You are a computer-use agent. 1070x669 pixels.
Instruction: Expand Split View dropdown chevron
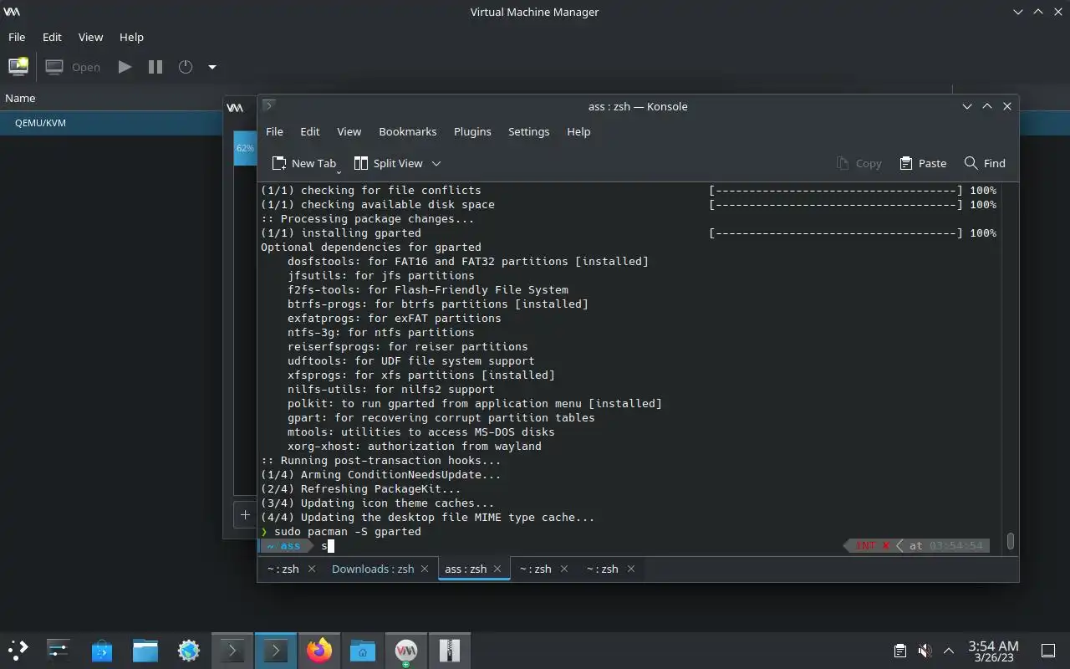point(436,163)
